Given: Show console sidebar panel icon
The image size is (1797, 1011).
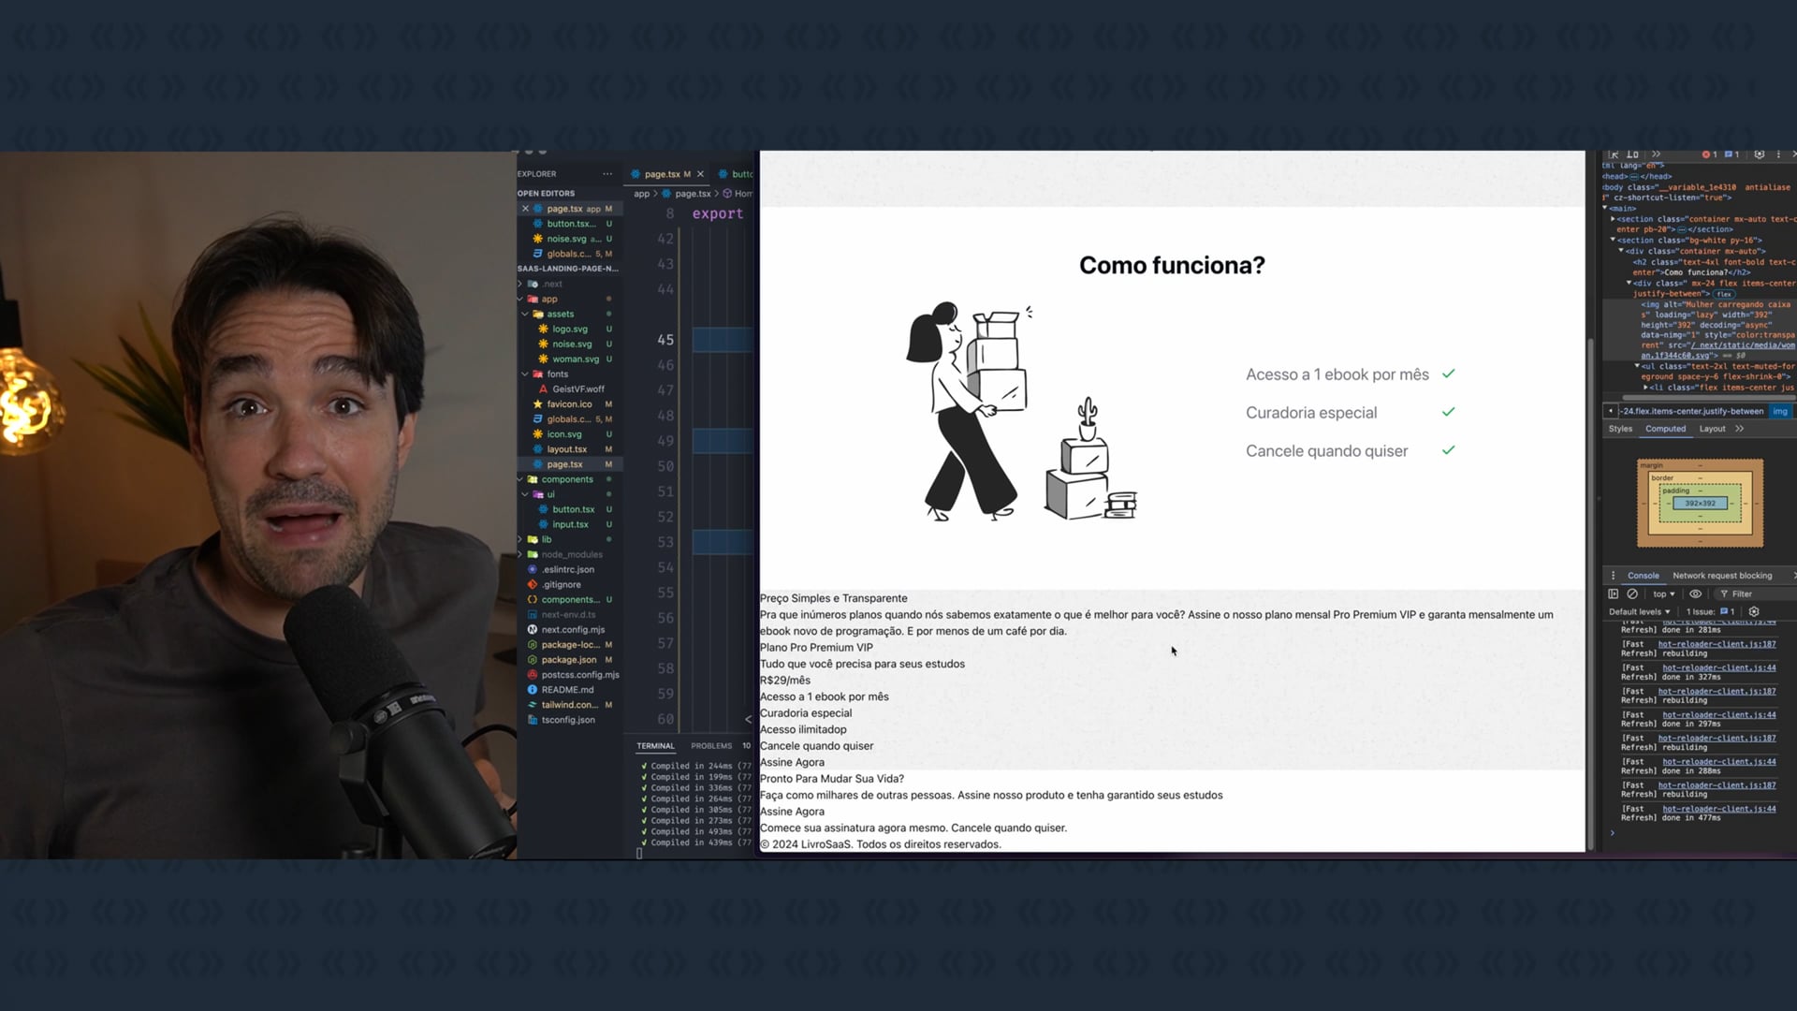Looking at the screenshot, I should click(1613, 593).
